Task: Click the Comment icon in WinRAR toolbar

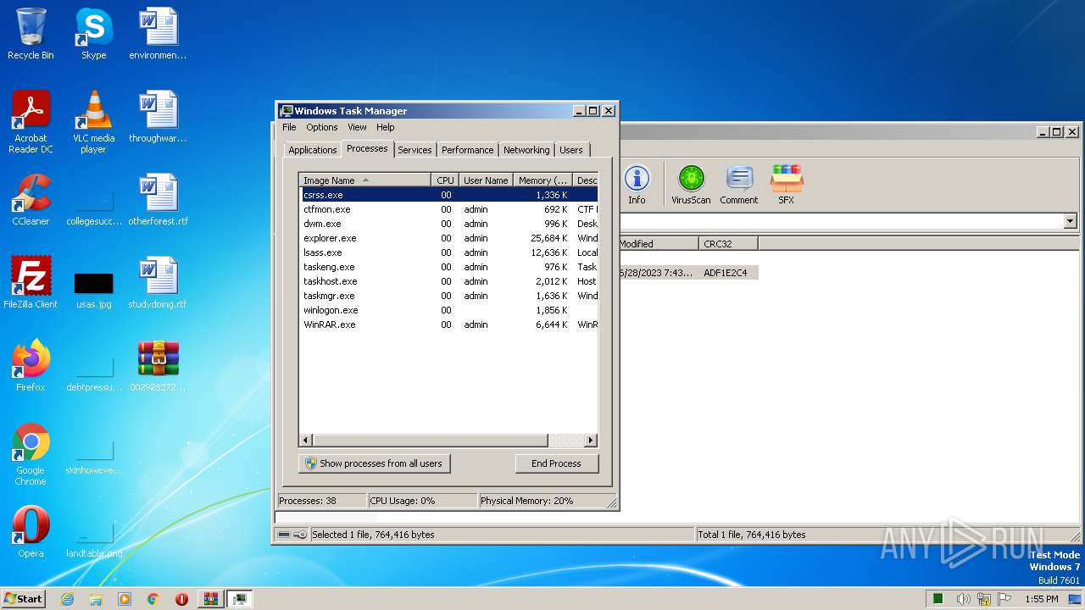Action: point(739,185)
